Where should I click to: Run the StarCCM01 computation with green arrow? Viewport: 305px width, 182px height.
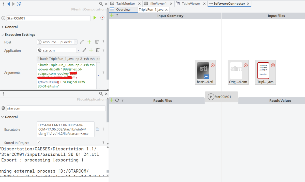(x=95, y=18)
